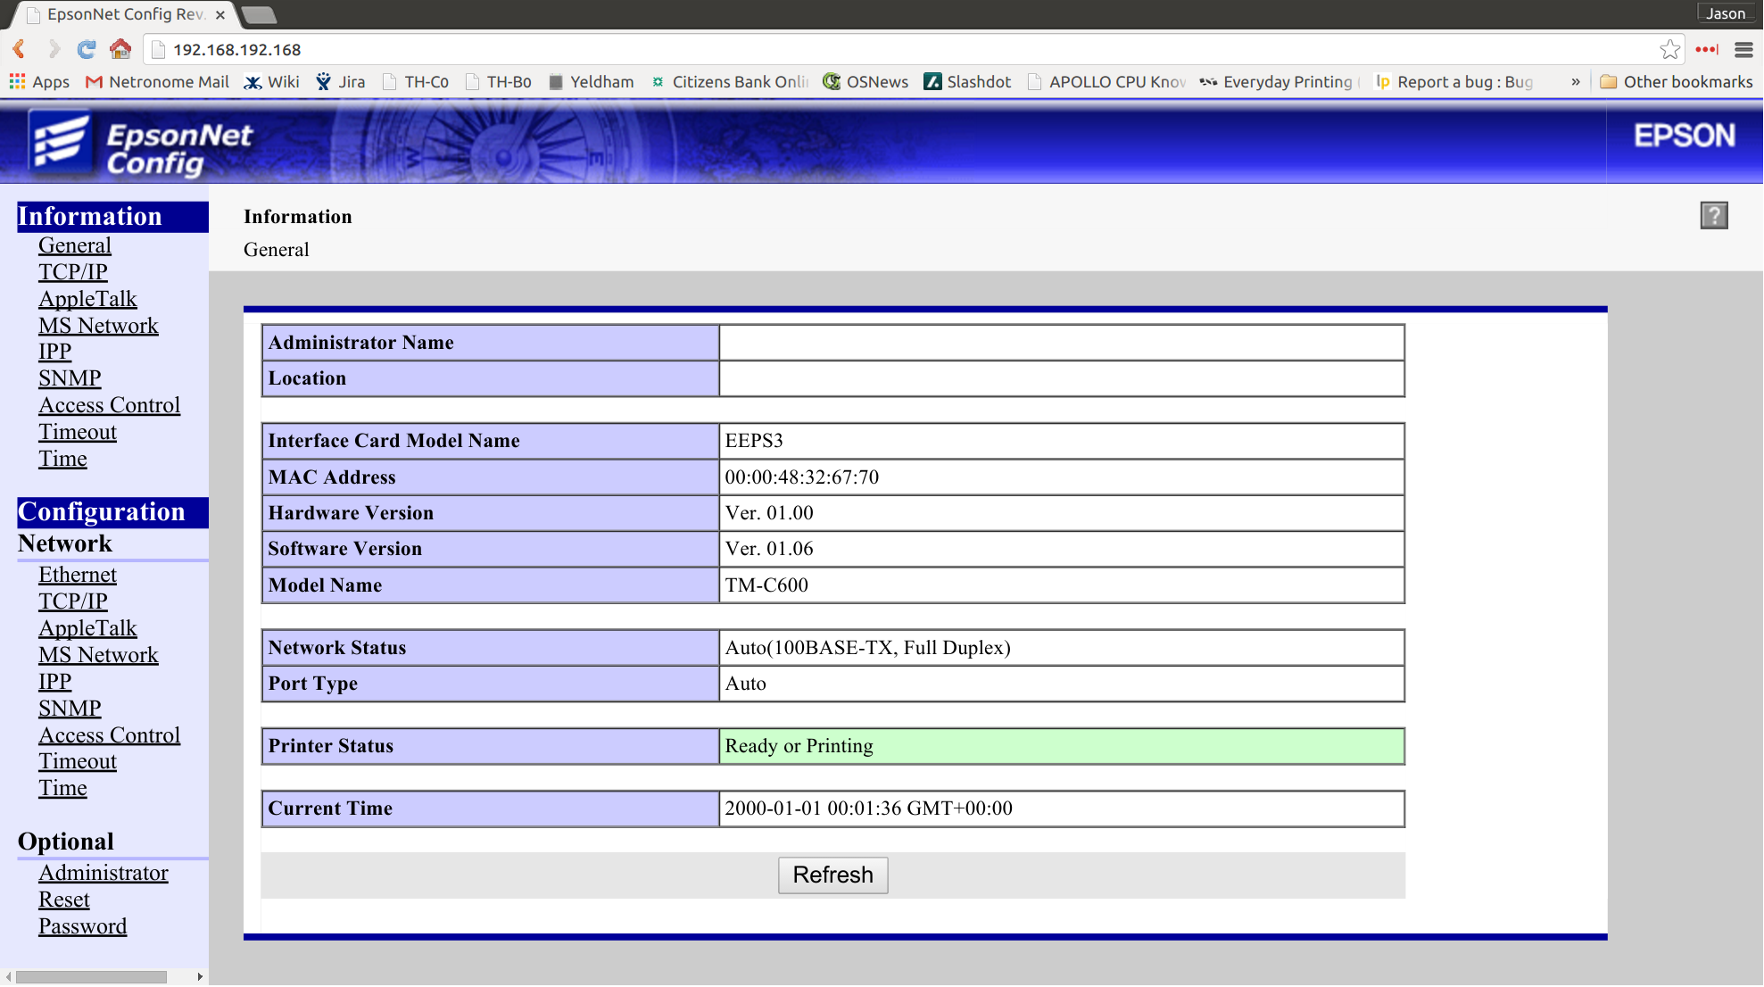Open SNMP under Information

pos(70,377)
